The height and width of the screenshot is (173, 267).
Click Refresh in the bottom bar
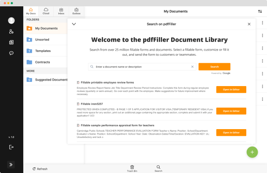click(x=40, y=169)
